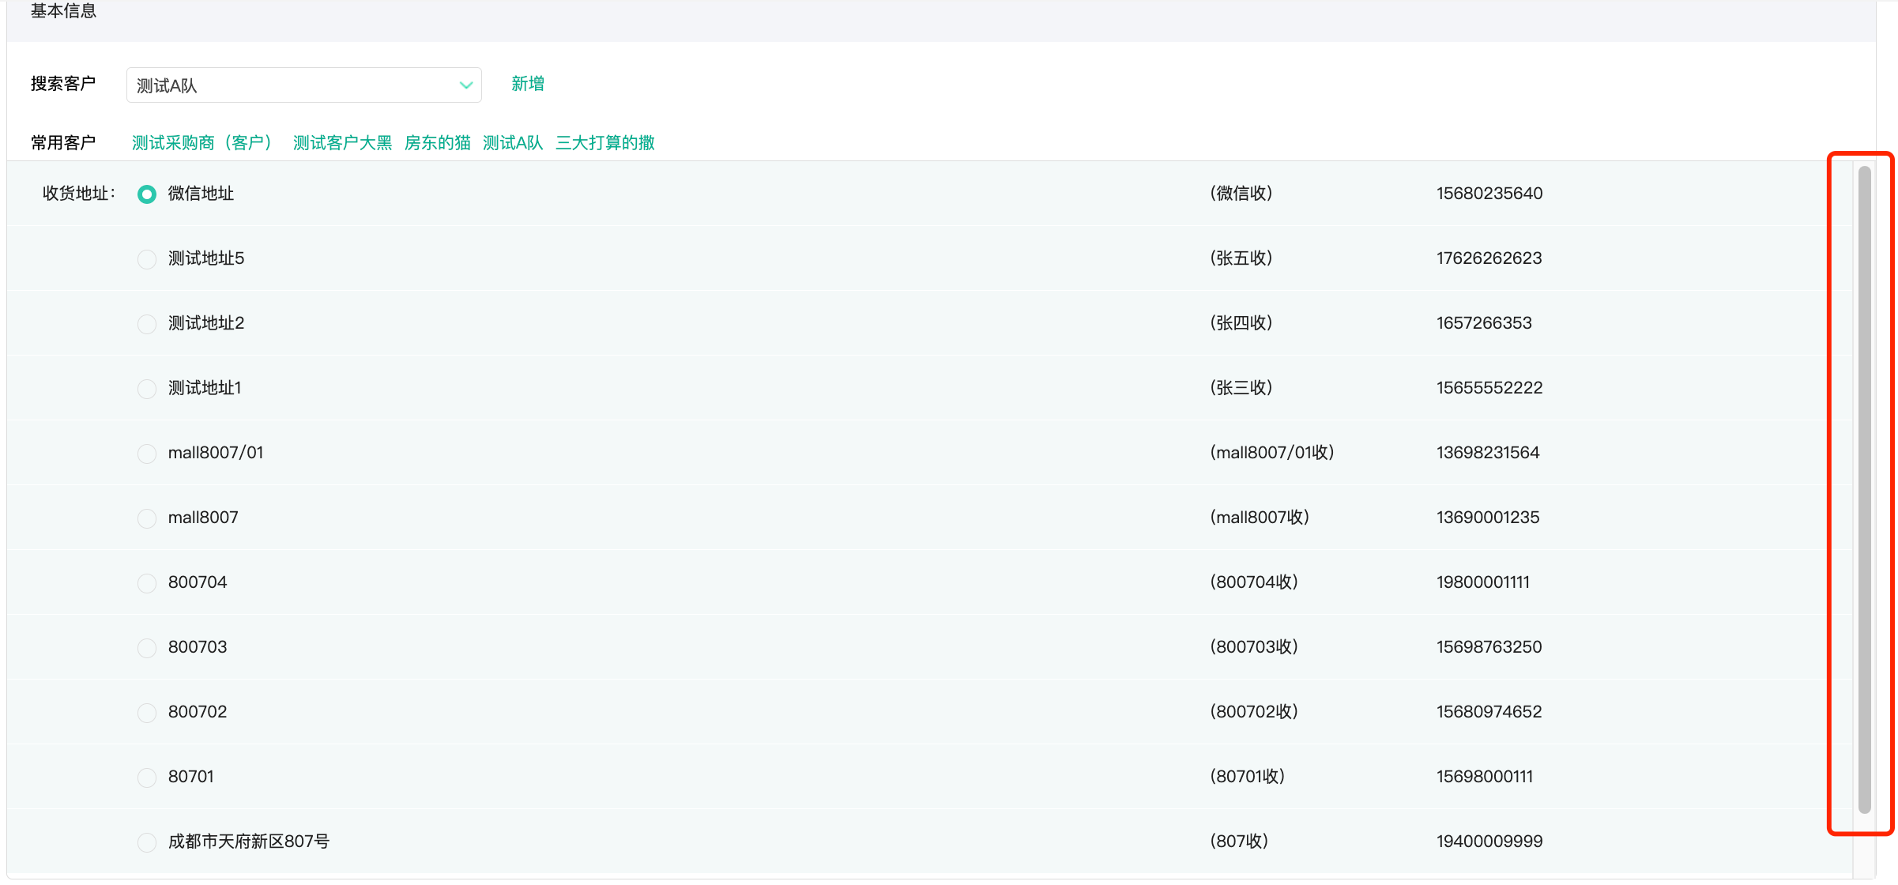Choose common customer 测试客户大黑

(x=342, y=143)
